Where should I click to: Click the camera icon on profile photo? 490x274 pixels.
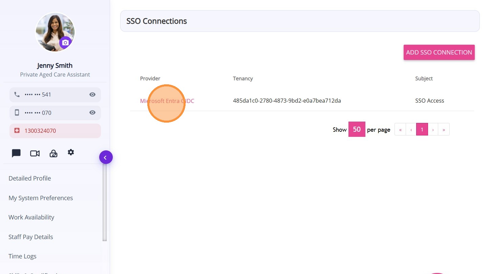65,43
